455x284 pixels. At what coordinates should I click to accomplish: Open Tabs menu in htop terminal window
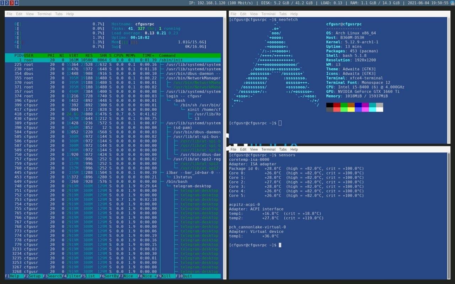[x=59, y=14]
